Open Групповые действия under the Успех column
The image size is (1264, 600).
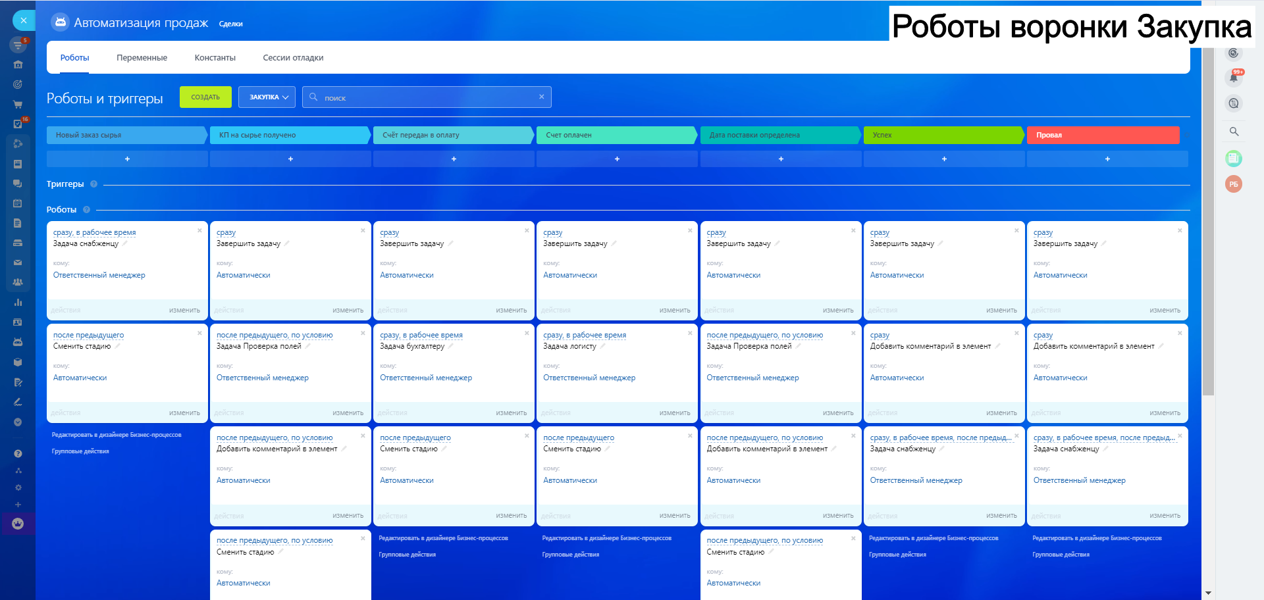(897, 555)
